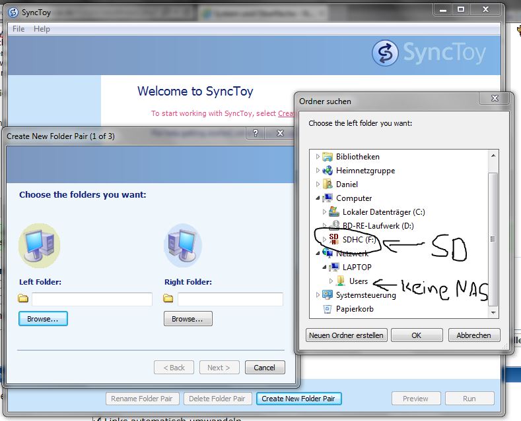Close the Create New Folder Pair dialog
The width and height of the screenshot is (521, 421).
(280, 133)
